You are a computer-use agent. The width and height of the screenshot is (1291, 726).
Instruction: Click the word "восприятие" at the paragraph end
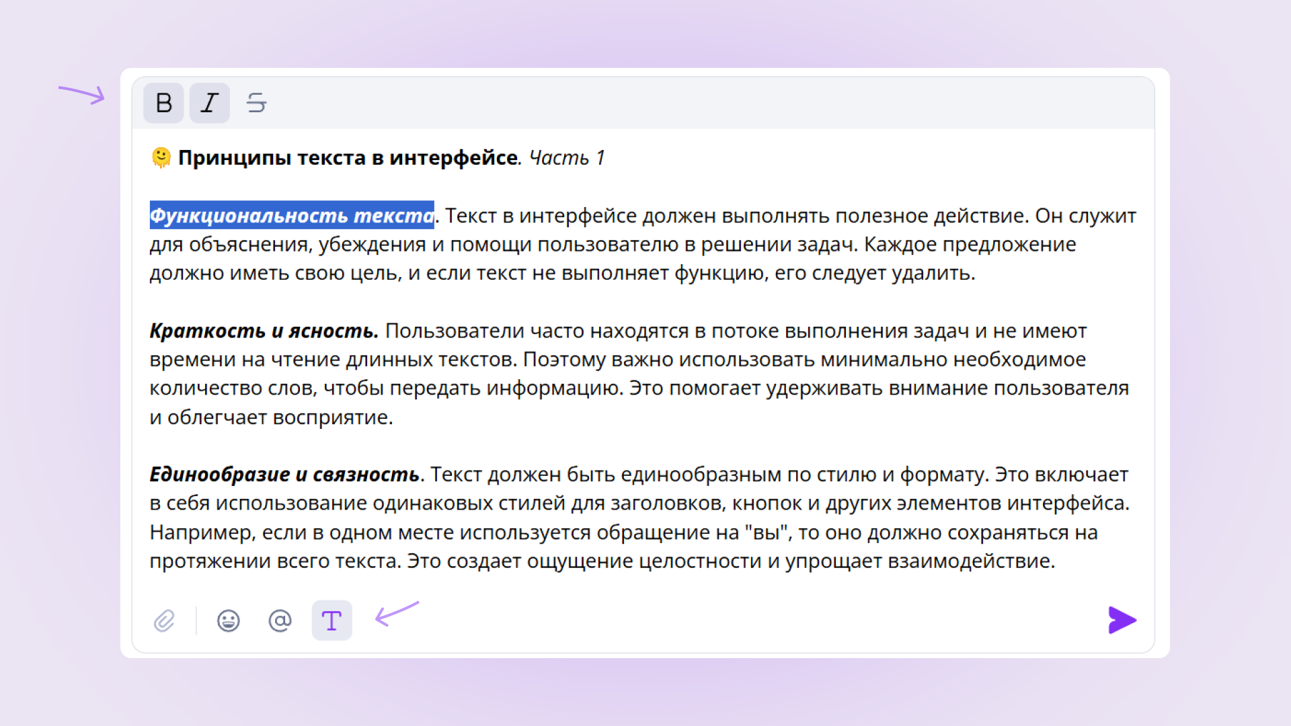point(332,417)
